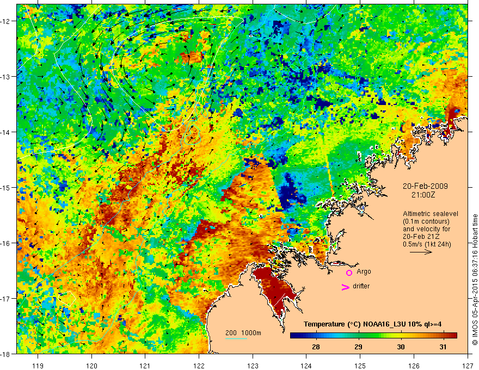Click the latitude label '-13'

coord(6,77)
